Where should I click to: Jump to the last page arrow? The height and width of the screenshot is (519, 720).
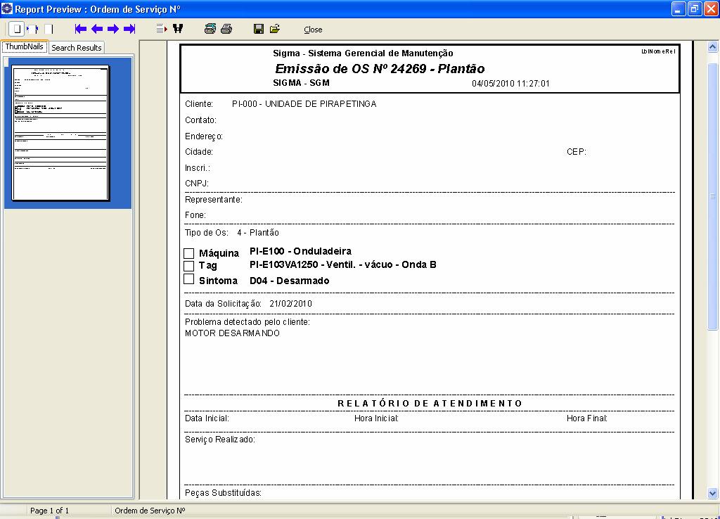click(129, 29)
